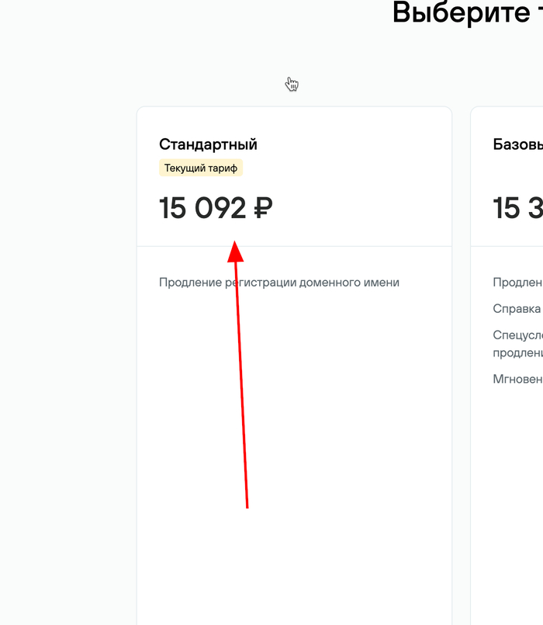This screenshot has width=543, height=625.
Task: Click the Мгновенное feature line
Action: click(517, 379)
